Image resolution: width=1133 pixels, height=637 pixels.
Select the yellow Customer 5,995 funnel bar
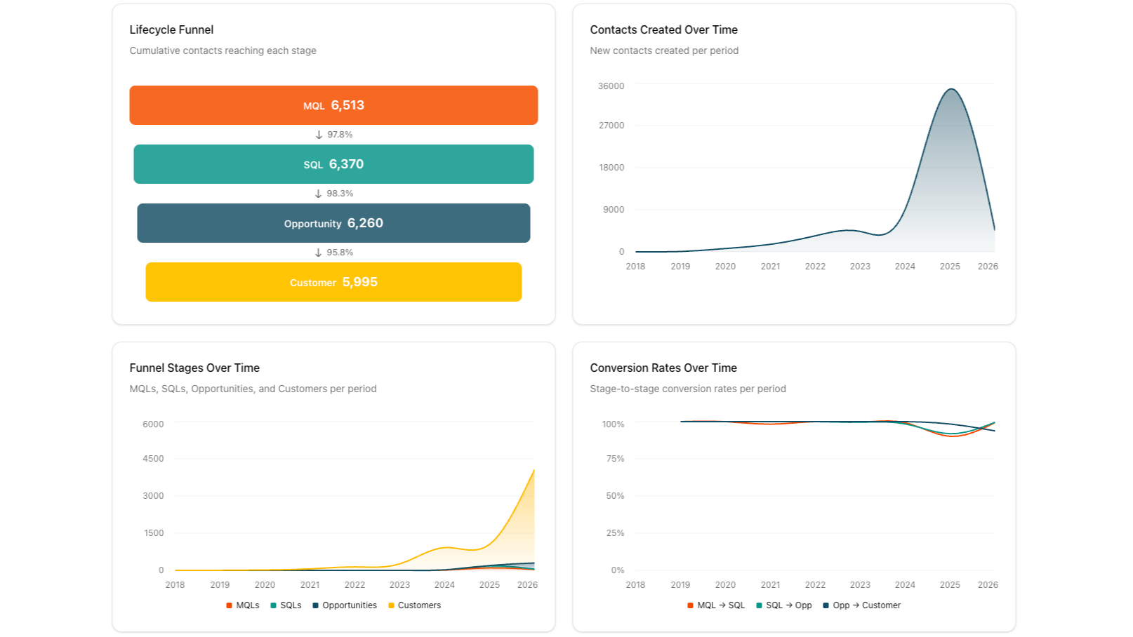click(x=333, y=282)
